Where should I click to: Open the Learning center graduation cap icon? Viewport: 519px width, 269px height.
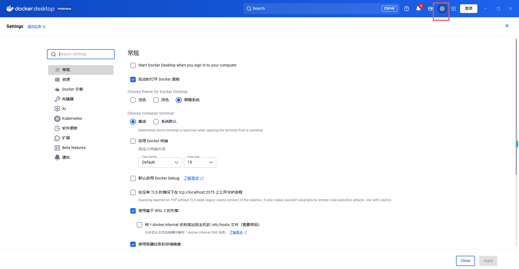[x=430, y=9]
